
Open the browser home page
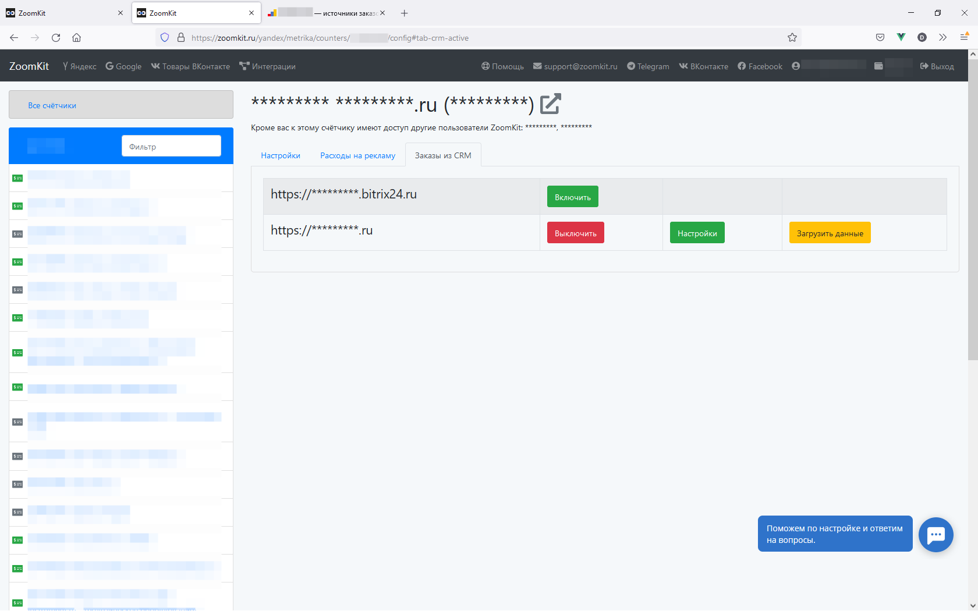[x=76, y=38]
